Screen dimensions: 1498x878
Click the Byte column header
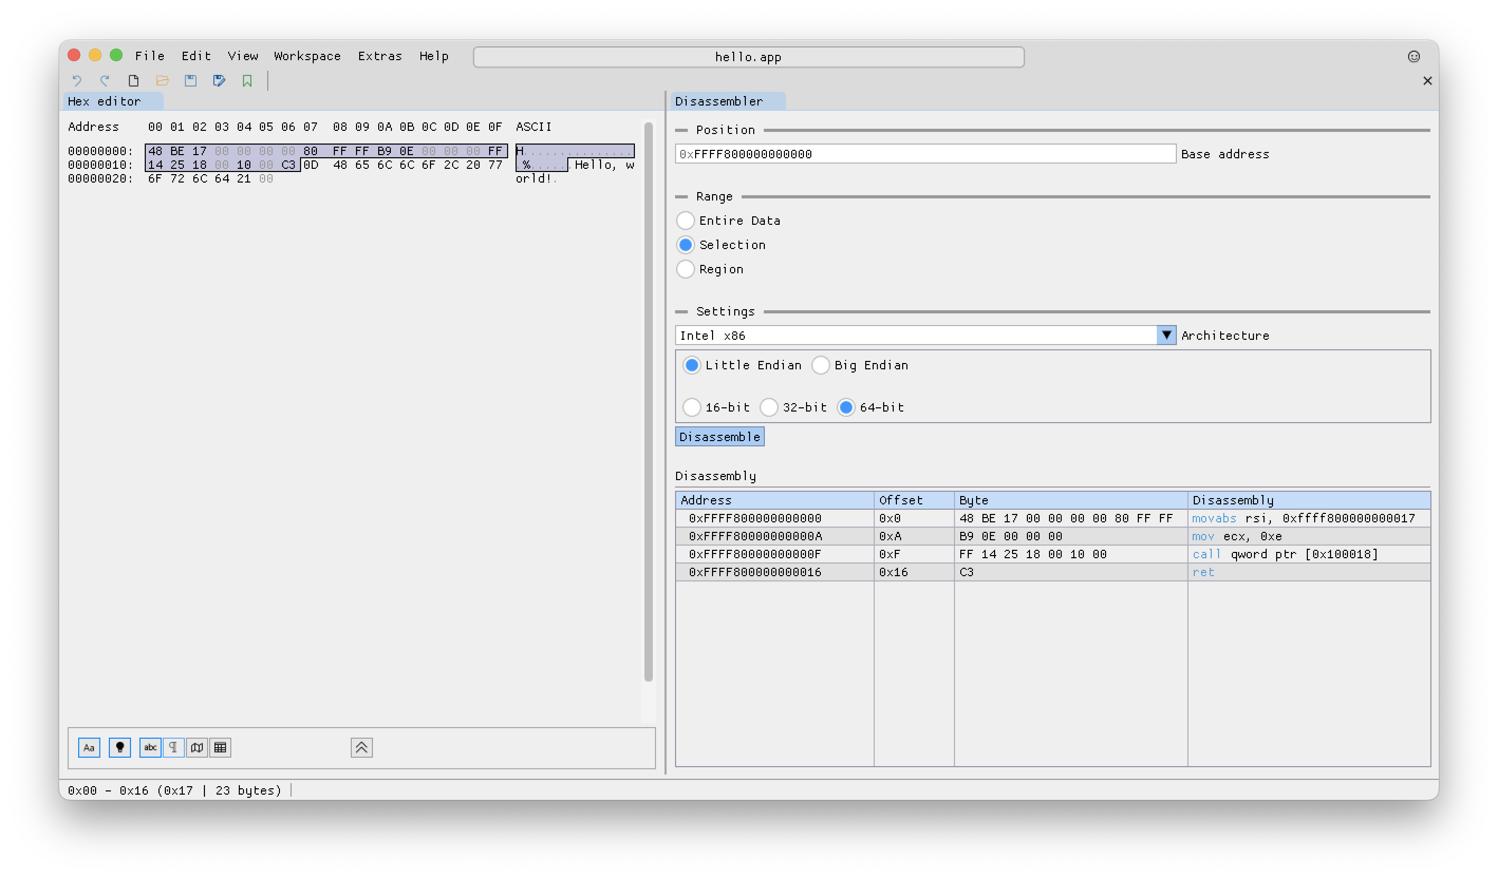1071,500
